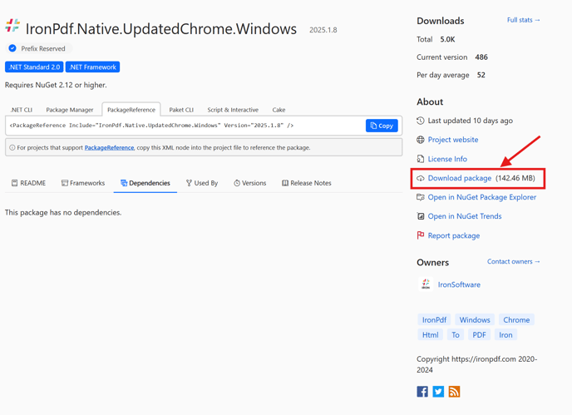Open the Release Notes tab
The width and height of the screenshot is (572, 415).
(x=307, y=183)
